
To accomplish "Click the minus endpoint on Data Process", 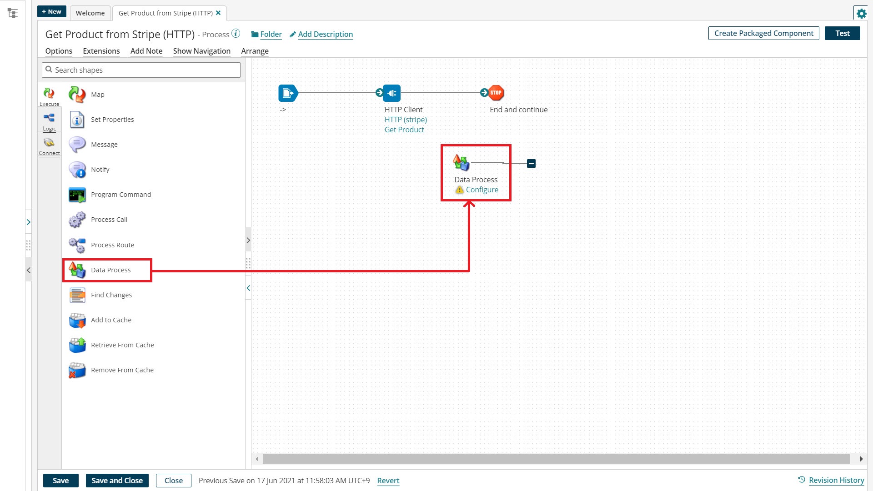I will point(531,163).
